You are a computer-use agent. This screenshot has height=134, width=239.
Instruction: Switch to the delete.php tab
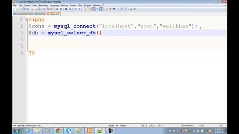tap(54, 14)
